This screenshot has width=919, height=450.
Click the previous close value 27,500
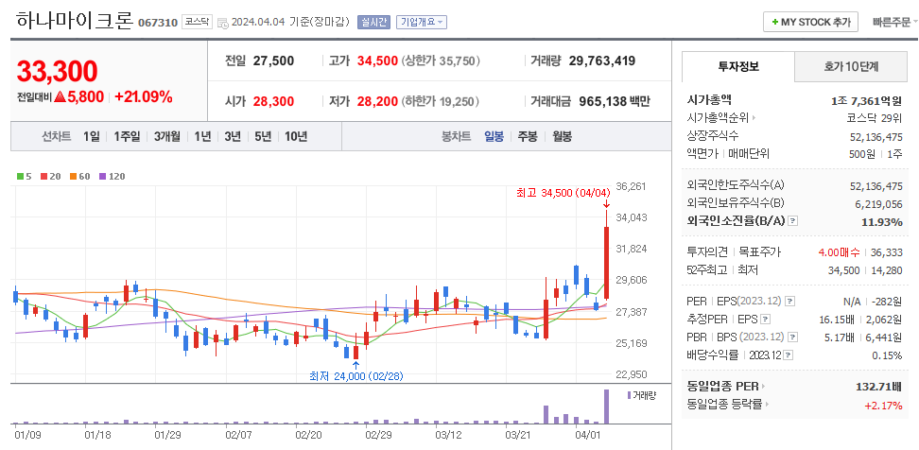point(273,61)
